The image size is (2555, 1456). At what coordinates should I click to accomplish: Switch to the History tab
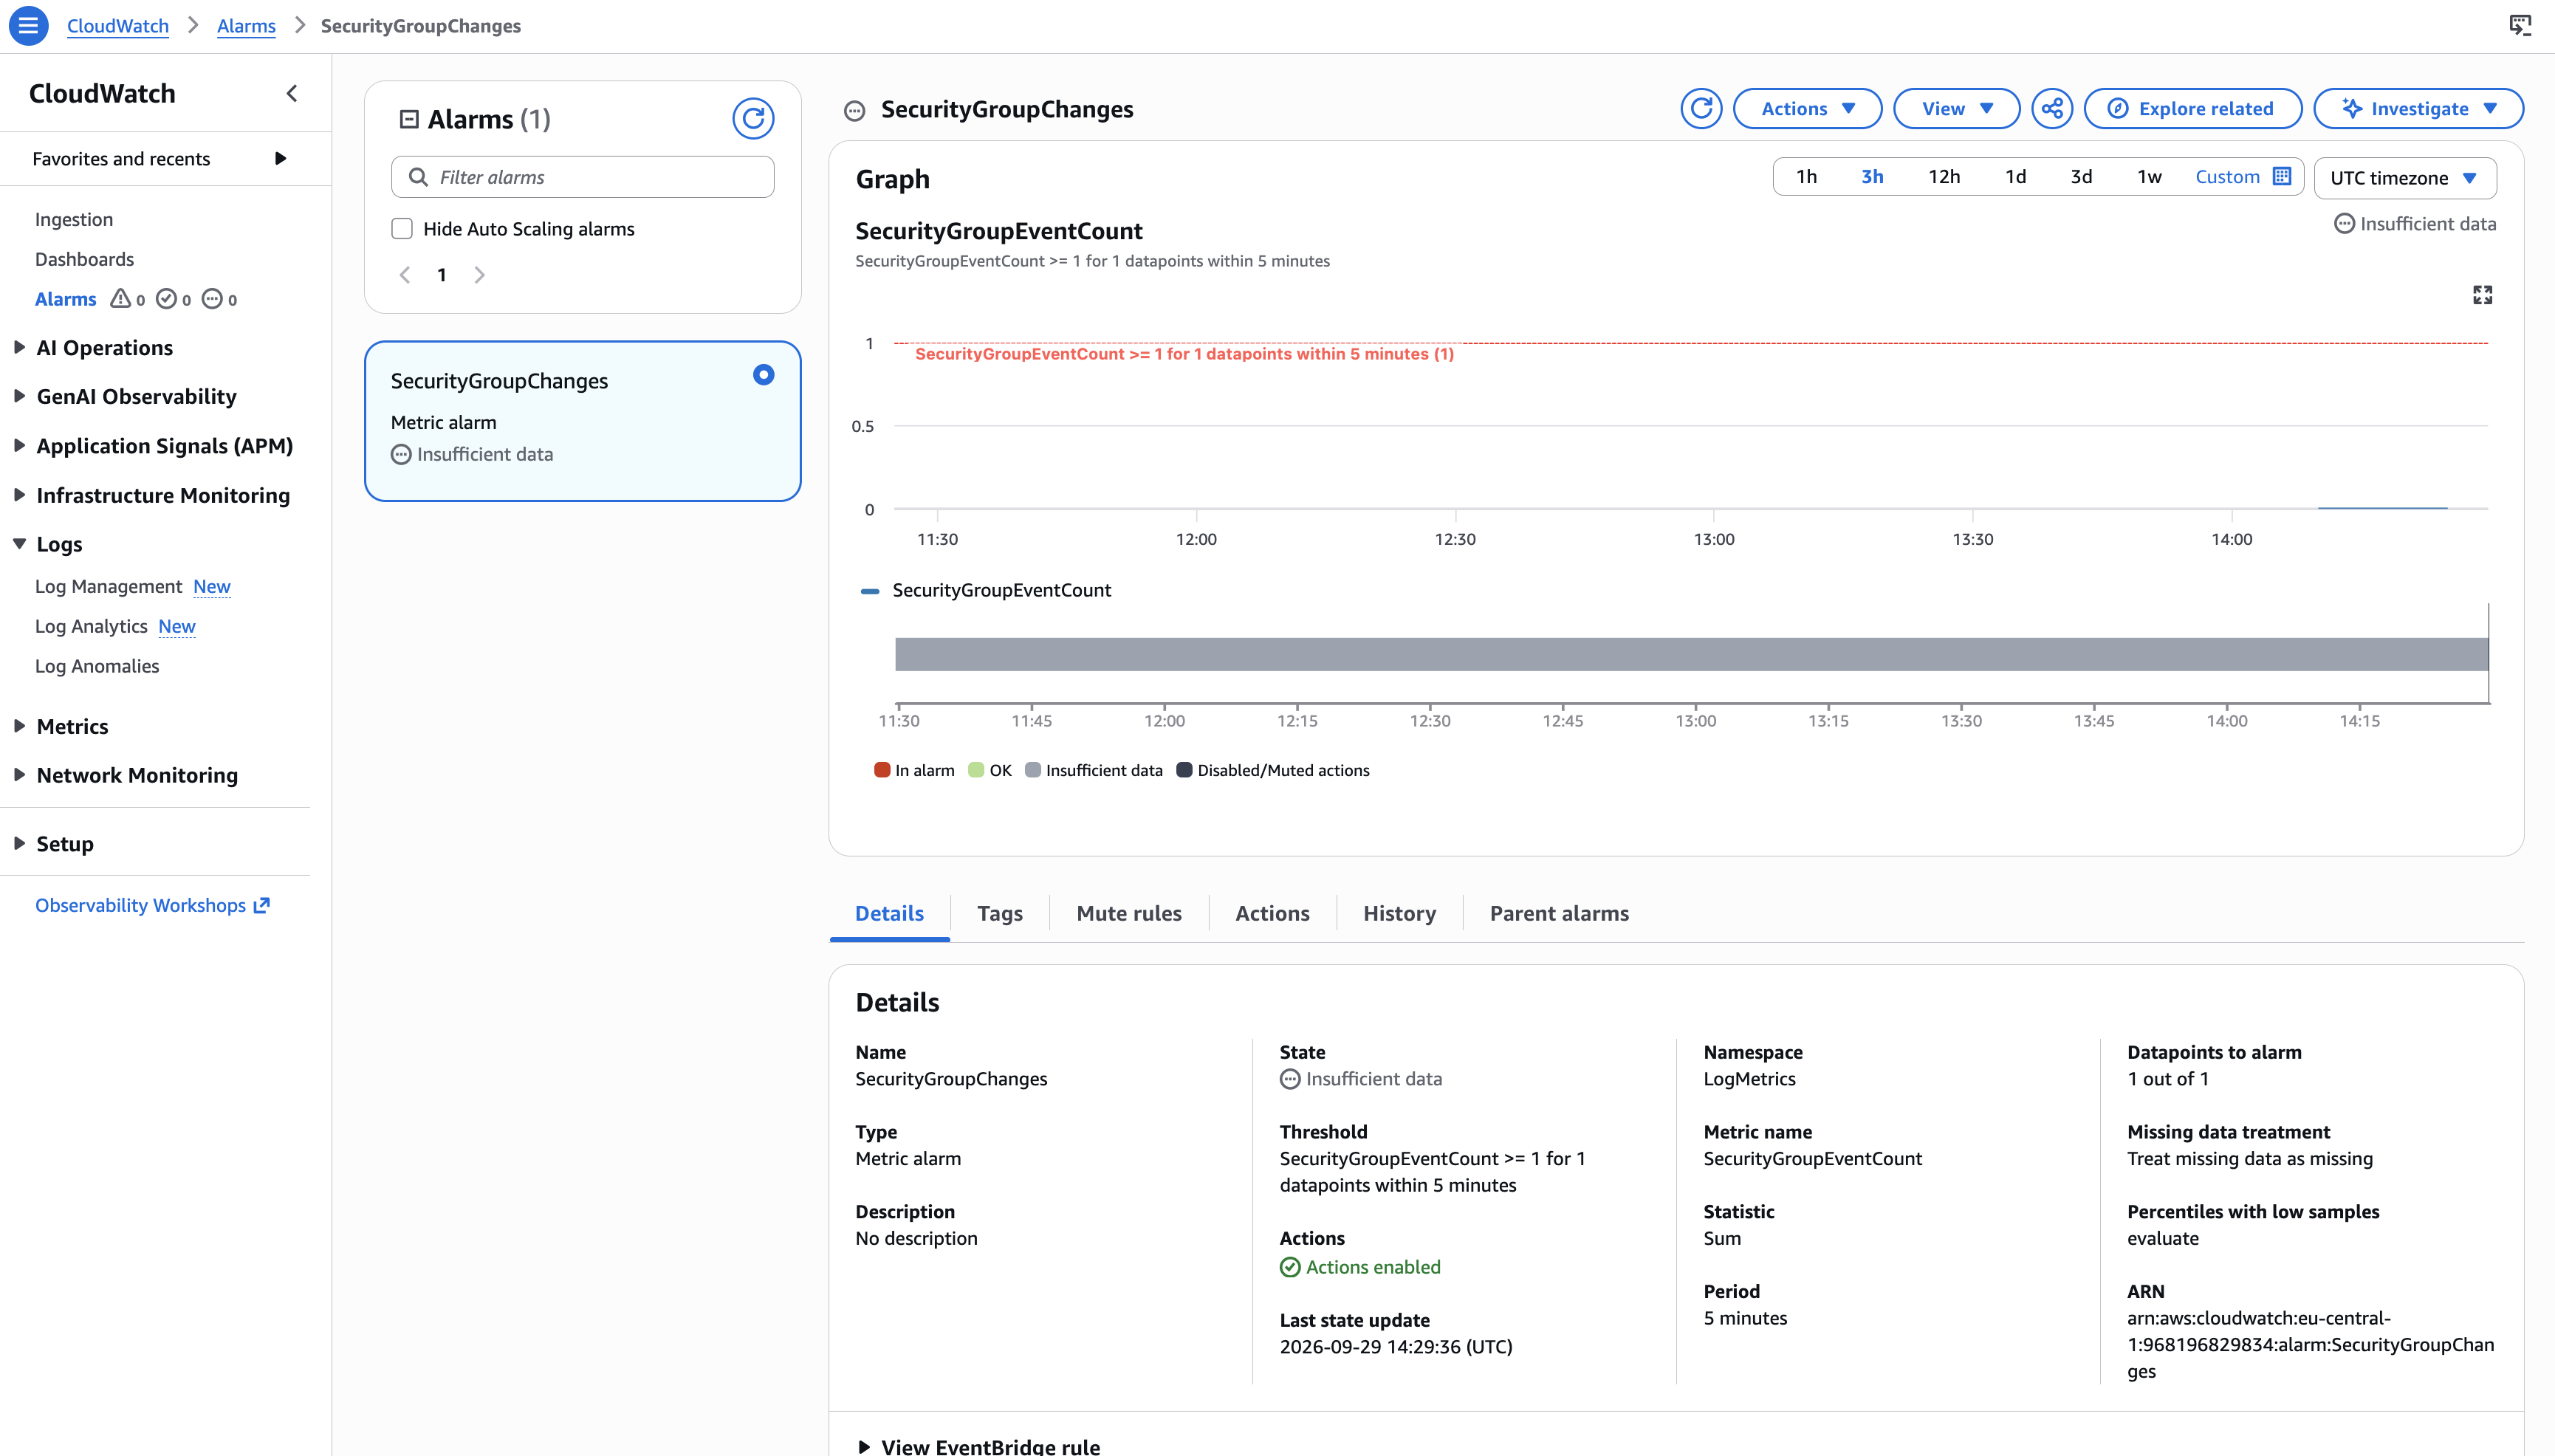coord(1399,913)
